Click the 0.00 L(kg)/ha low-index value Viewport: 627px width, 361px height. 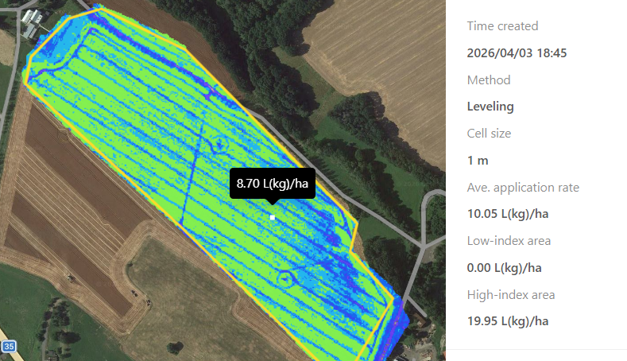click(x=505, y=268)
